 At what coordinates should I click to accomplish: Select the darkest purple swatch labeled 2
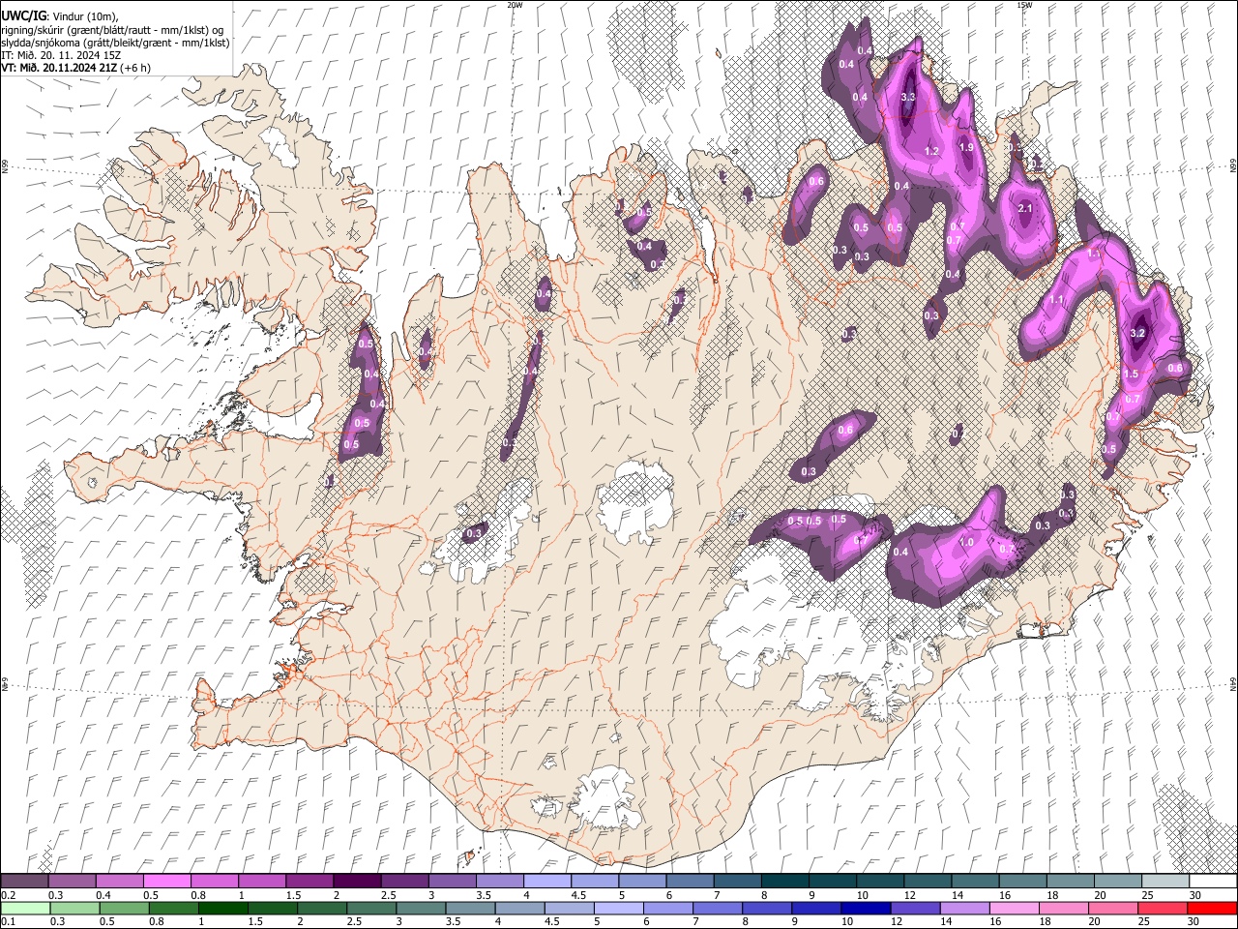(356, 882)
